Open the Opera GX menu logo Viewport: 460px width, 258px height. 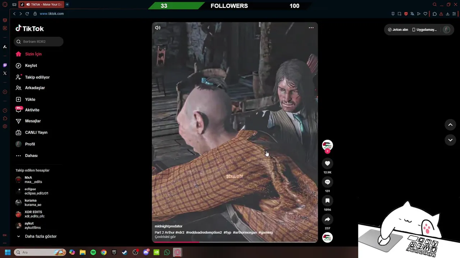(5, 4)
